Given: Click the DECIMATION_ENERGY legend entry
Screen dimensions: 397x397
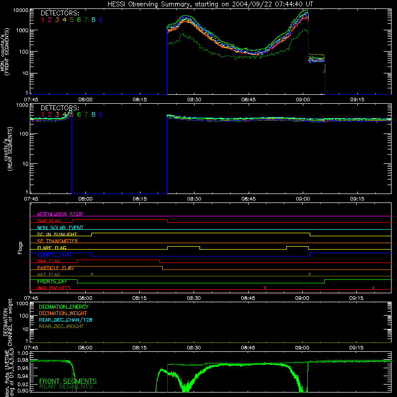Looking at the screenshot, I should pos(64,307).
